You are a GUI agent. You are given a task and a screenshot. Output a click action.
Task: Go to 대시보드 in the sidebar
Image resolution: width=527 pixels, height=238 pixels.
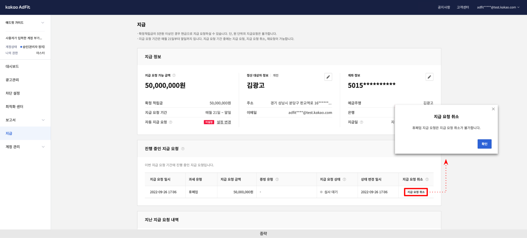pyautogui.click(x=12, y=66)
